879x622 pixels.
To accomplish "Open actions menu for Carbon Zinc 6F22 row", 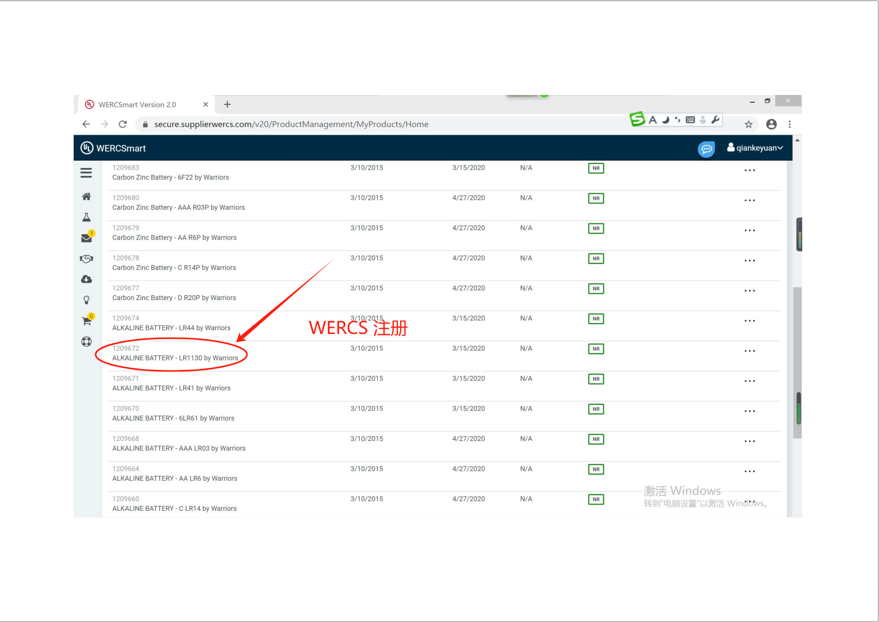I will point(749,170).
